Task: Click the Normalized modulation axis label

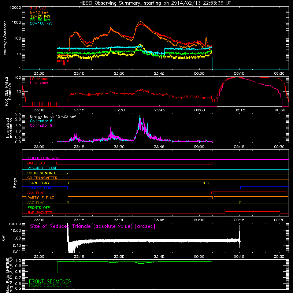Action: [9, 128]
